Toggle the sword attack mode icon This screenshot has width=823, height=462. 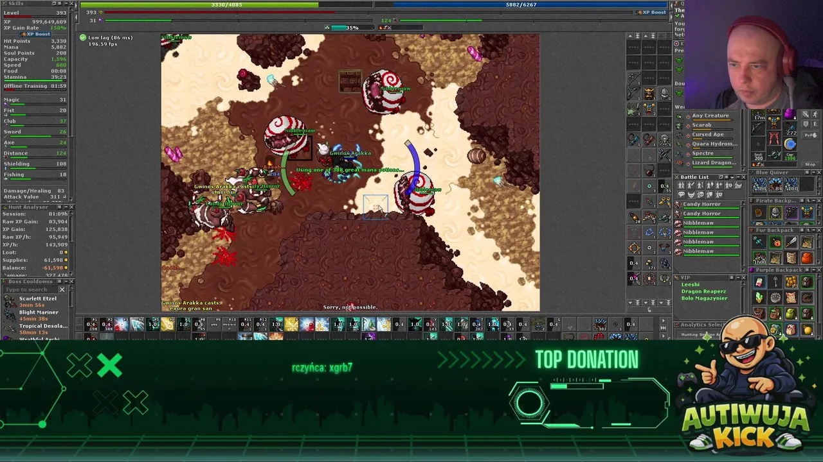coord(806,114)
